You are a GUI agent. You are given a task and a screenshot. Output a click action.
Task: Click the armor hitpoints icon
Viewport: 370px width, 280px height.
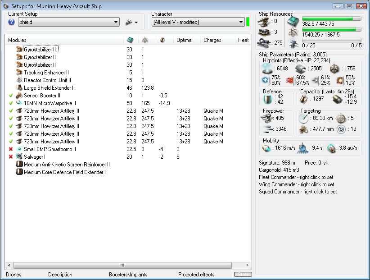pyautogui.click(x=301, y=69)
